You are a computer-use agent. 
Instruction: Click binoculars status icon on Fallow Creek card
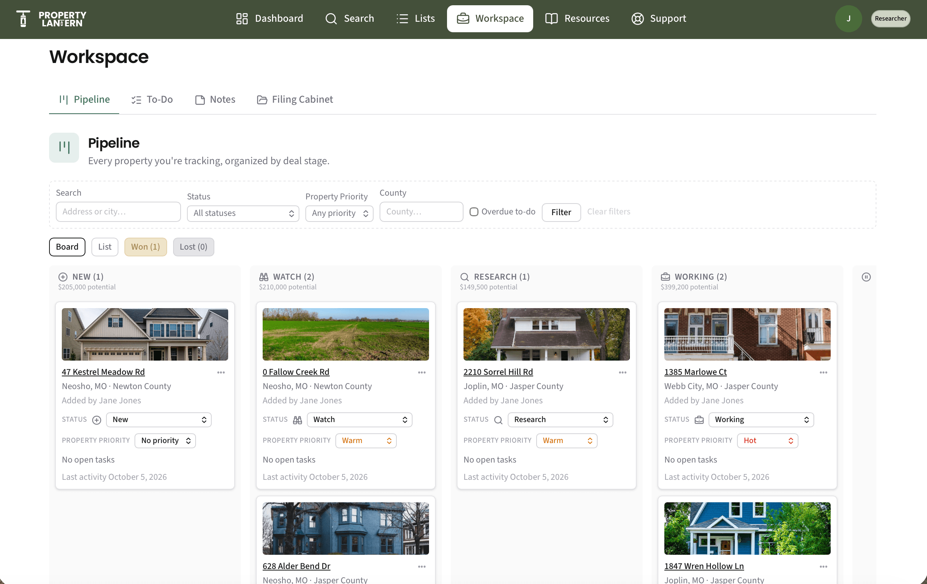(x=298, y=420)
